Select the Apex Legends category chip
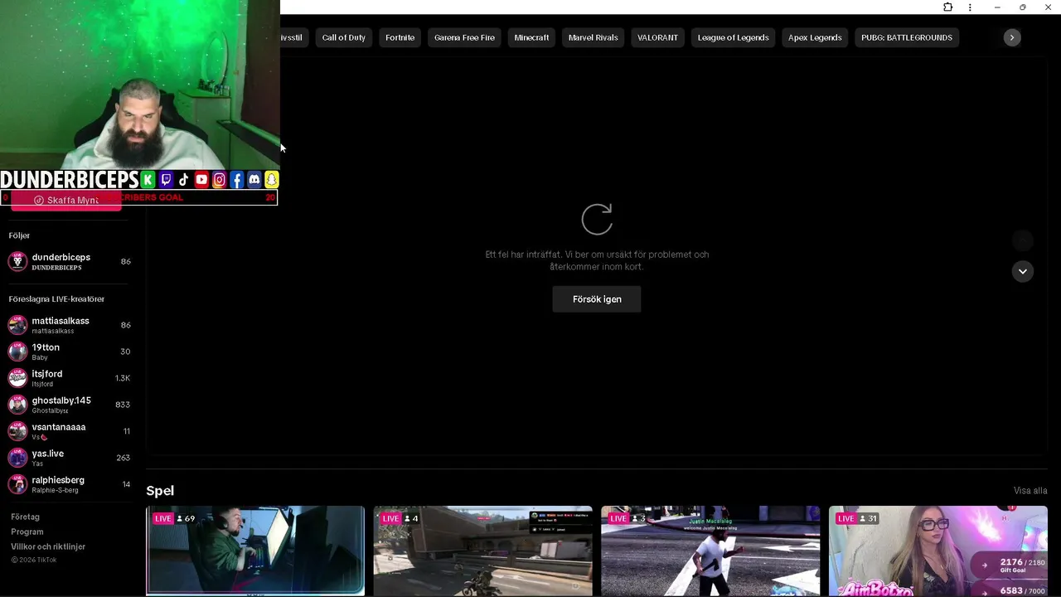This screenshot has width=1061, height=597. tap(815, 37)
